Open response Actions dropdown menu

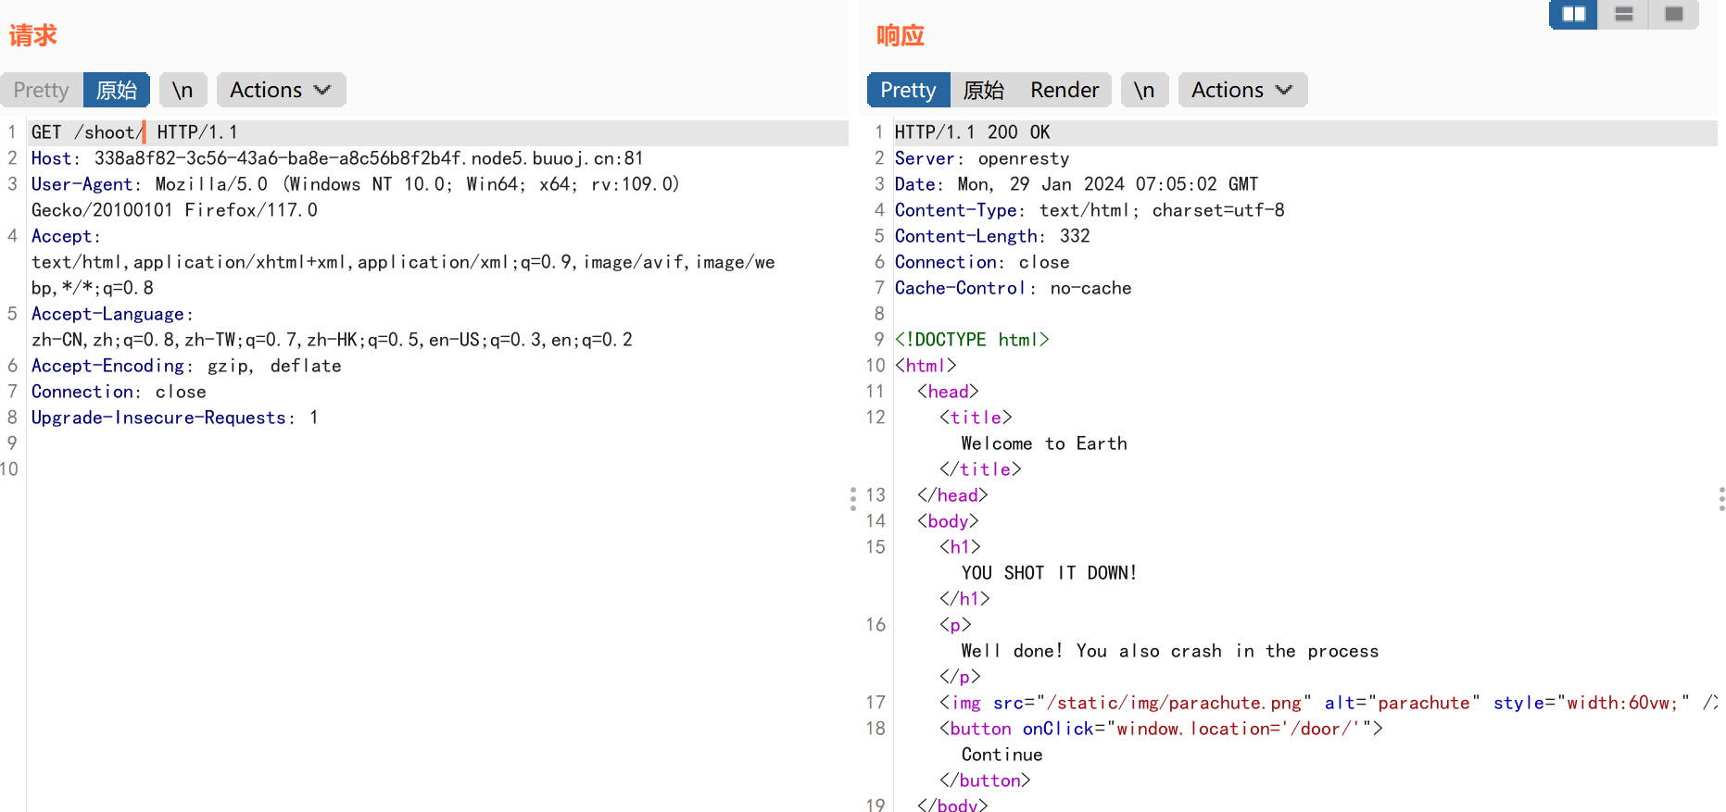(1242, 90)
